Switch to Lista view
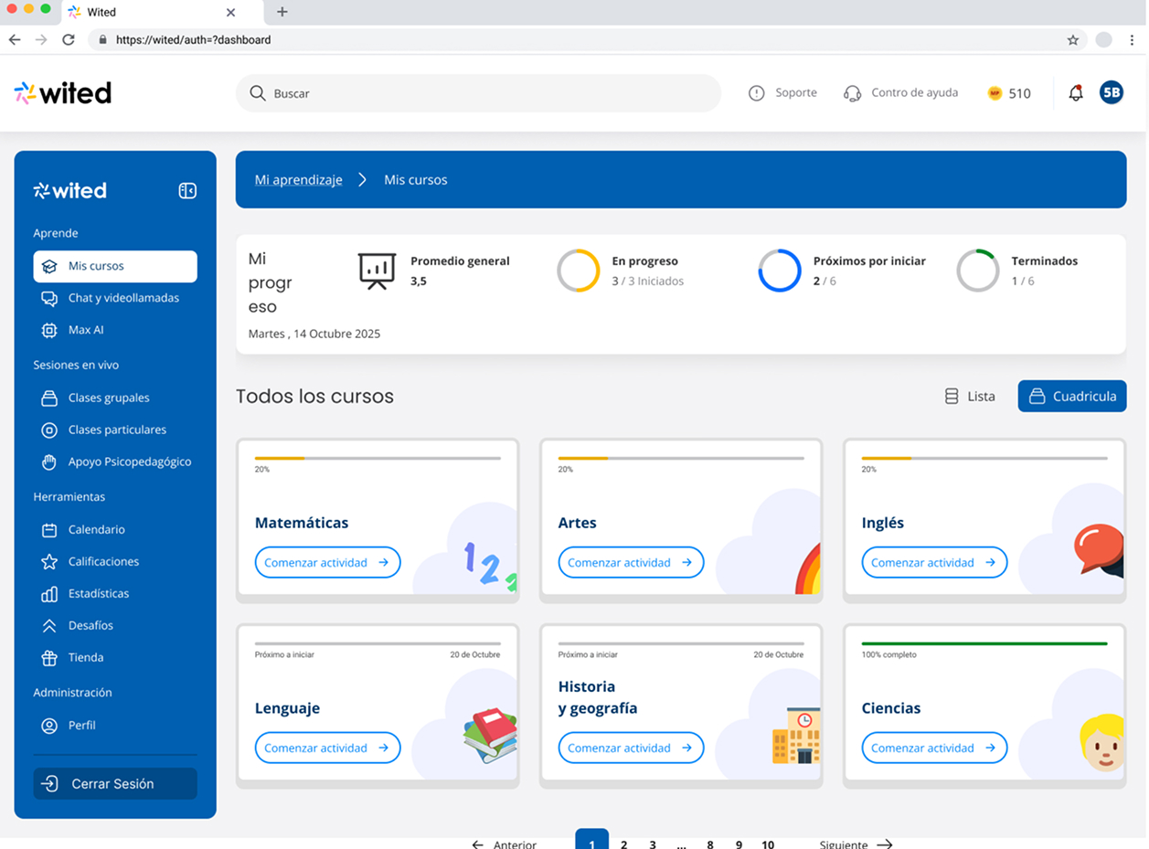 point(970,397)
